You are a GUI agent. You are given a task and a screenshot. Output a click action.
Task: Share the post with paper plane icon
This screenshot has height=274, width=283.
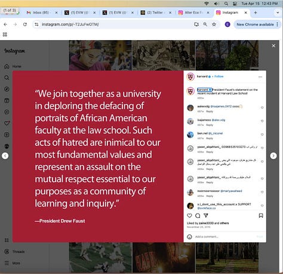click(206, 215)
